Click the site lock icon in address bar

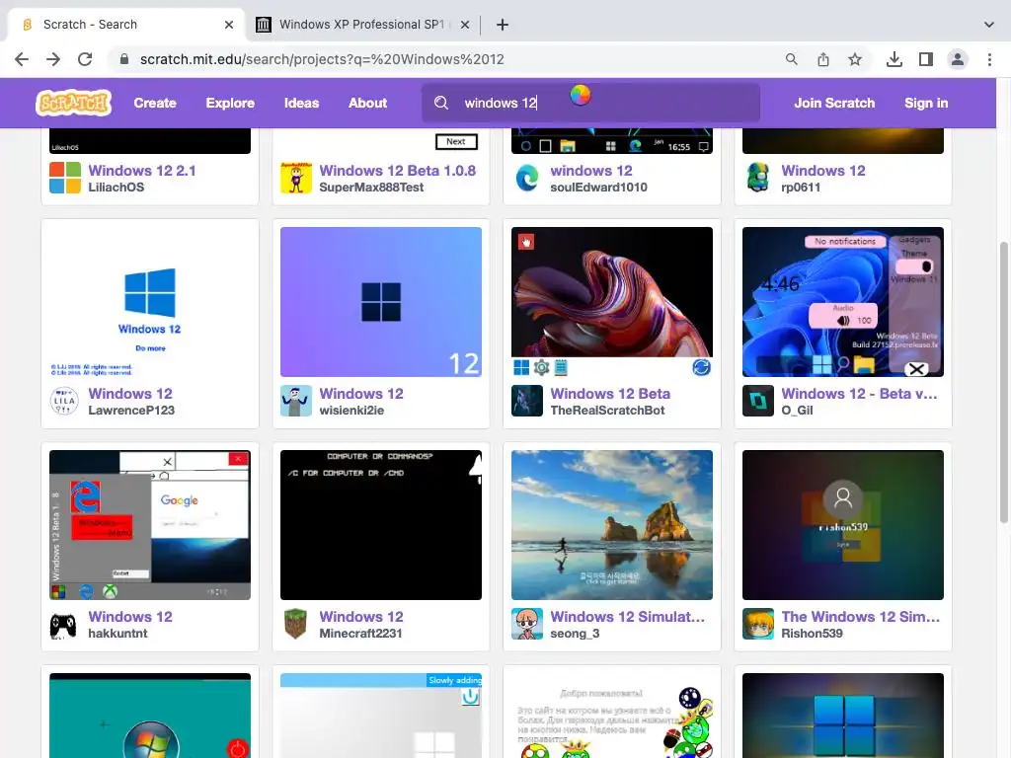pyautogui.click(x=123, y=59)
